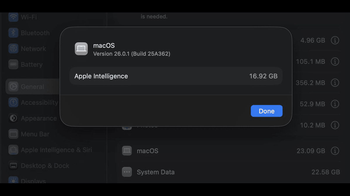Select the Accessibility icon

pos(13,102)
